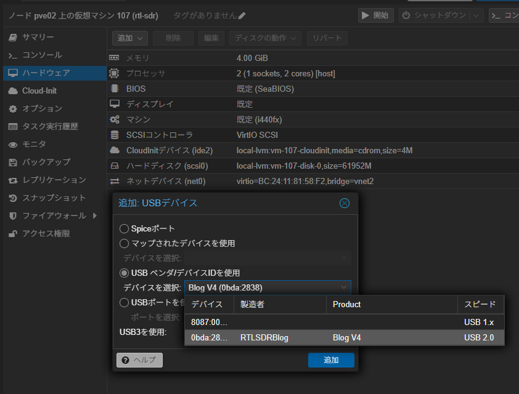Choose the RTLSDRBlog Blog V4 device row
Viewport: 519px width, 394px height.
344,338
